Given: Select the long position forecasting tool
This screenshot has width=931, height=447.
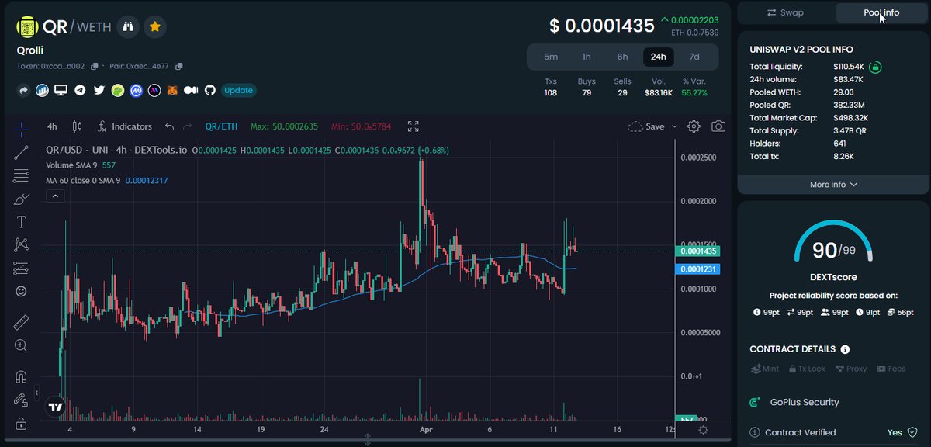Looking at the screenshot, I should (x=22, y=269).
